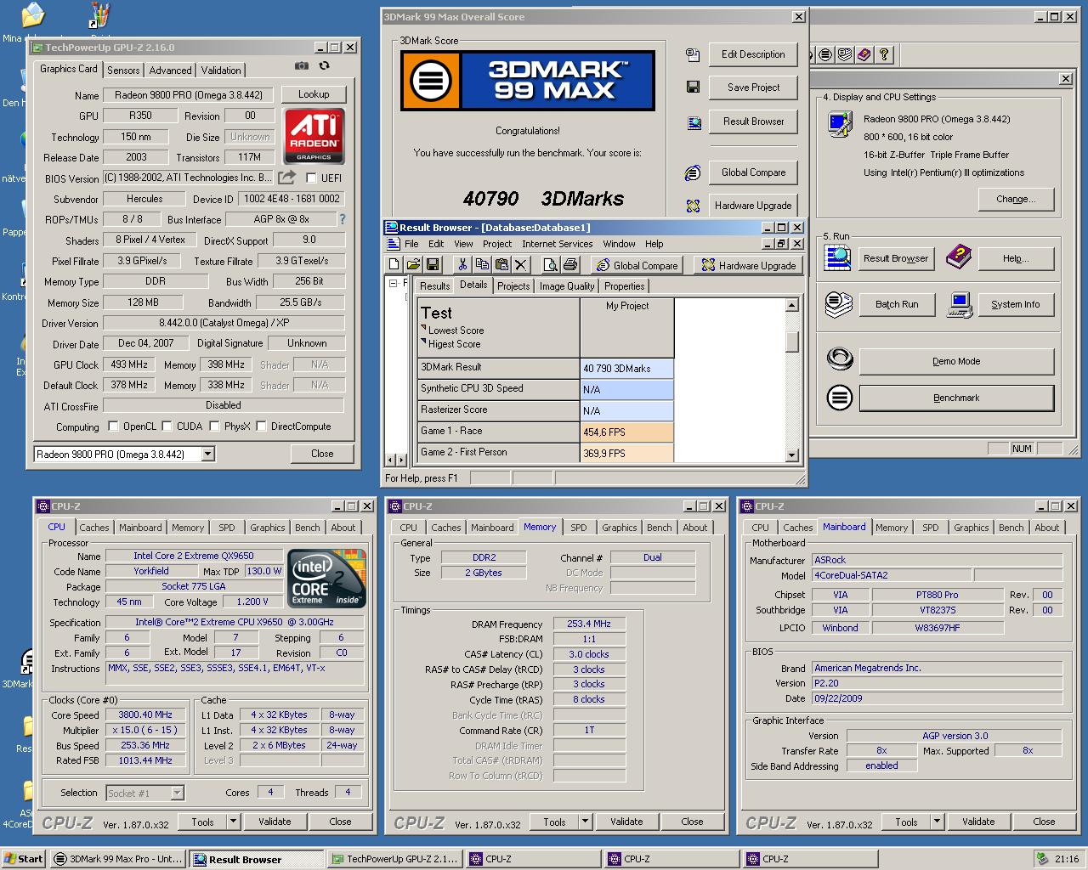Click the Global Compare toolbar button in Result Browser
Viewport: 1088px width, 870px height.
pyautogui.click(x=637, y=265)
